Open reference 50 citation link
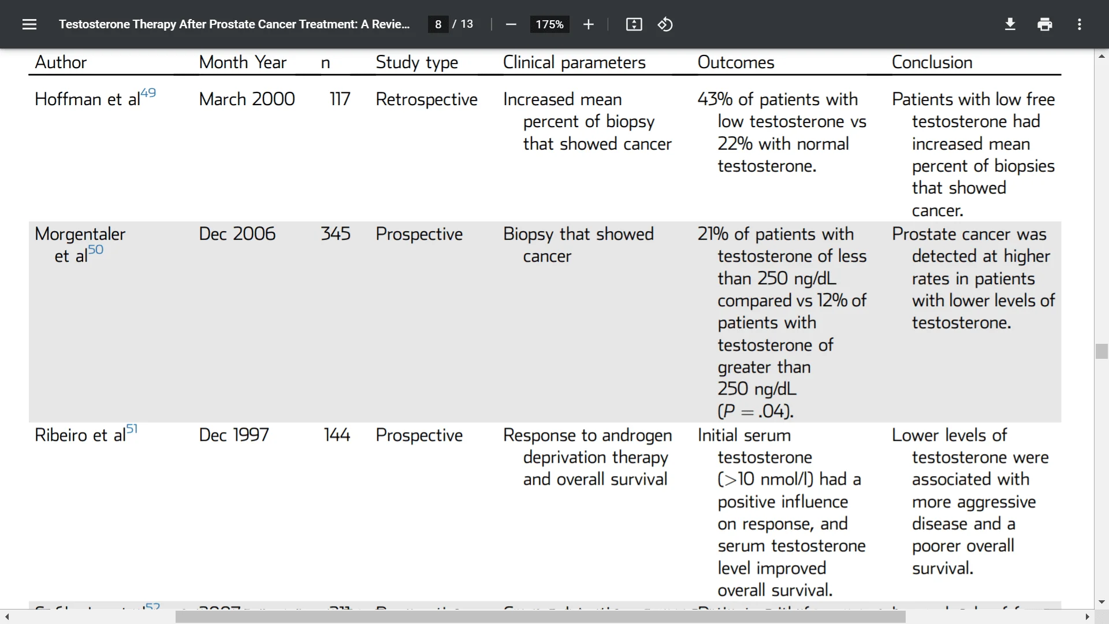 (x=96, y=250)
